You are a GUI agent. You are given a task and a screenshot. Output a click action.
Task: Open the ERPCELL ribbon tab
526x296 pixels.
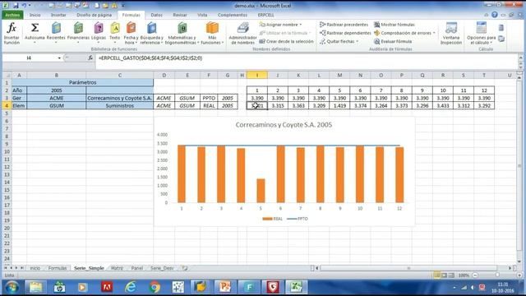coord(265,15)
